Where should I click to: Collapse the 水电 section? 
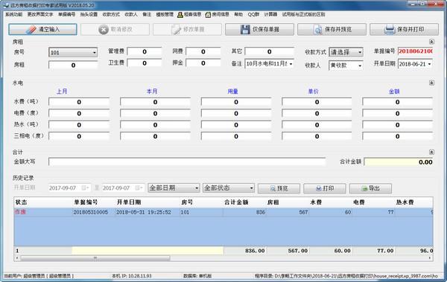431,83
